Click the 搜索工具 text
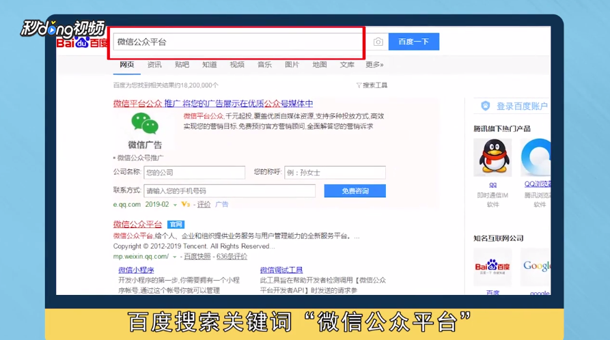610x340 pixels. pos(375,85)
